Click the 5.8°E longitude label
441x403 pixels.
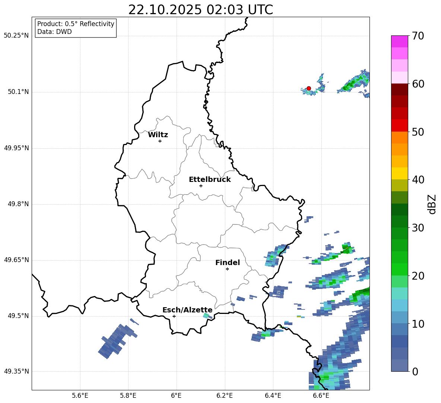click(128, 396)
